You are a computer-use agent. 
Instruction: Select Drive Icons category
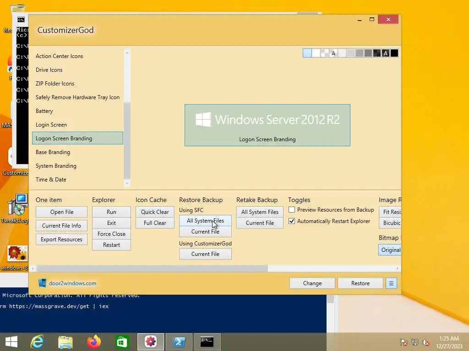77,70
